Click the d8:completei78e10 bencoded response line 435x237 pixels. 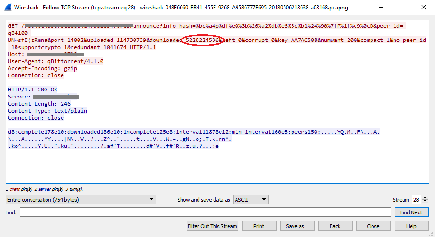pos(194,132)
